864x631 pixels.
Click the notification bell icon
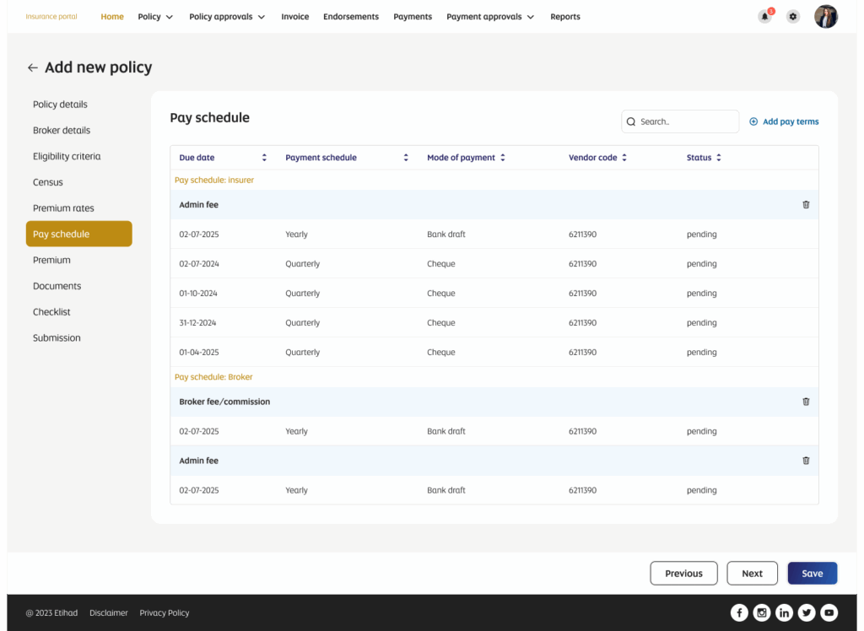[764, 17]
